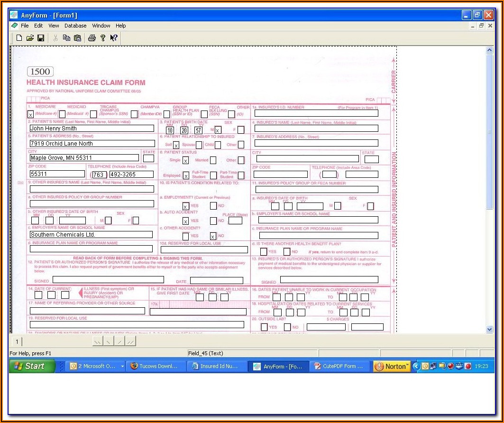504x423 pixels.
Task: Activate the context help pointer icon
Action: click(114, 38)
